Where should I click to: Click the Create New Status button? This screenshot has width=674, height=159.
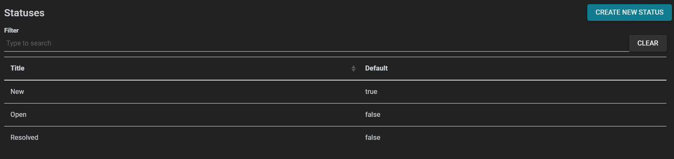(629, 13)
